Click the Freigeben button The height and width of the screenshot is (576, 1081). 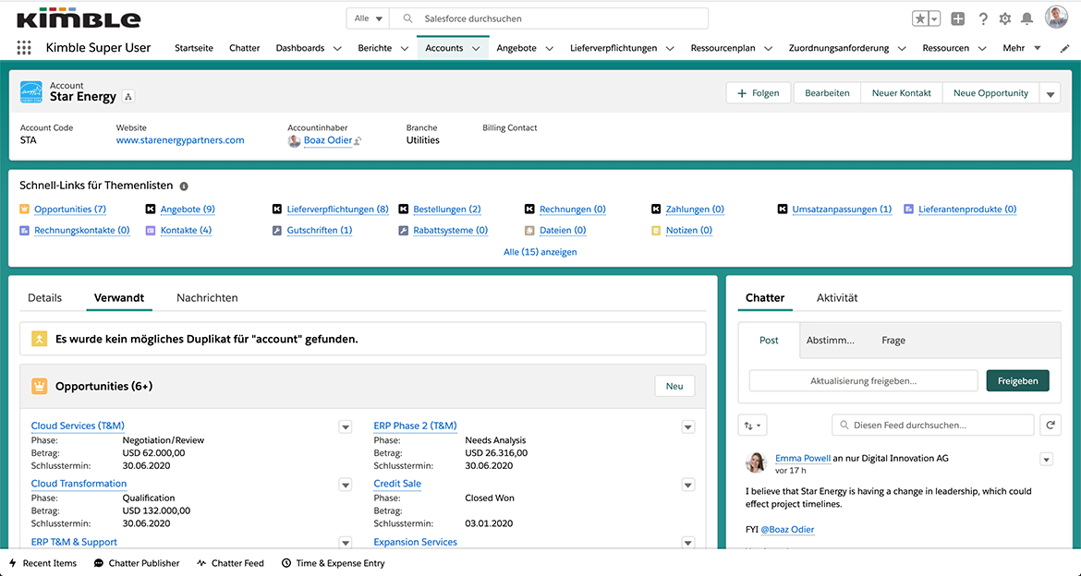[x=1017, y=381]
